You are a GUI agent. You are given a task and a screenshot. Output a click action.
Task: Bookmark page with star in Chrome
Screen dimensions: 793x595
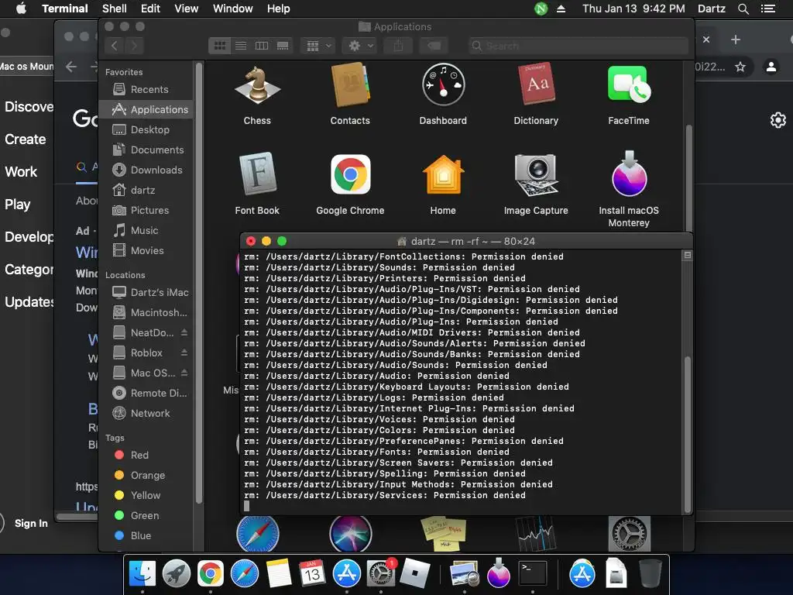coord(740,67)
